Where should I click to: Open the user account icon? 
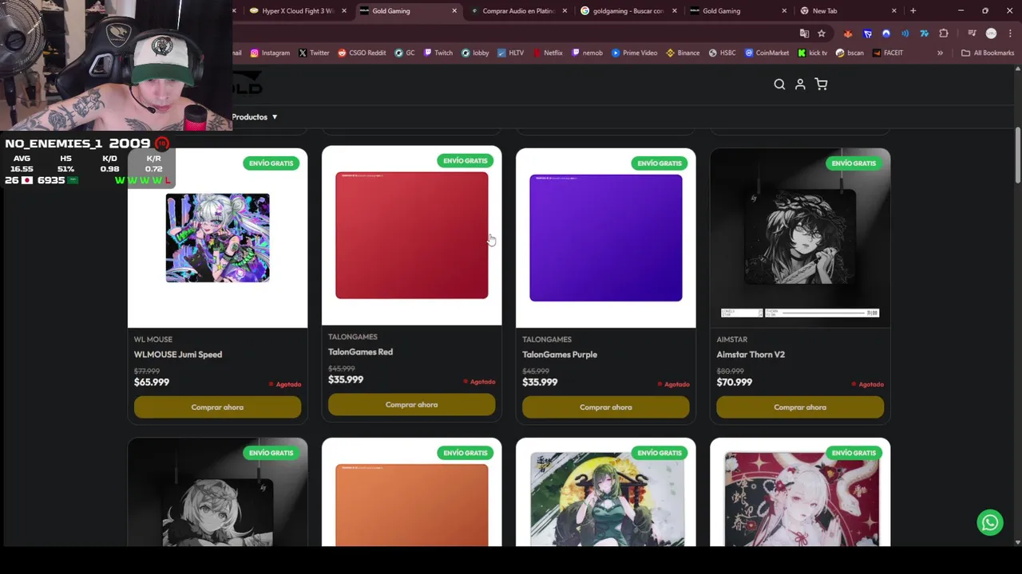800,85
